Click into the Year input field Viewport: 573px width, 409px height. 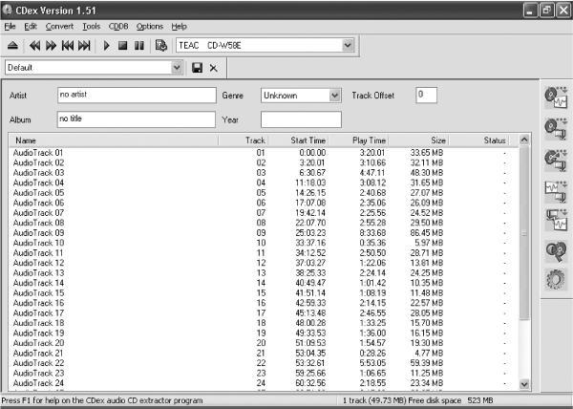[301, 119]
